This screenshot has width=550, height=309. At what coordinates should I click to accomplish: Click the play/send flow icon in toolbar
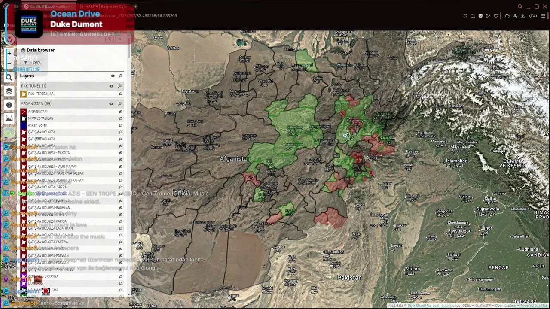(488, 16)
